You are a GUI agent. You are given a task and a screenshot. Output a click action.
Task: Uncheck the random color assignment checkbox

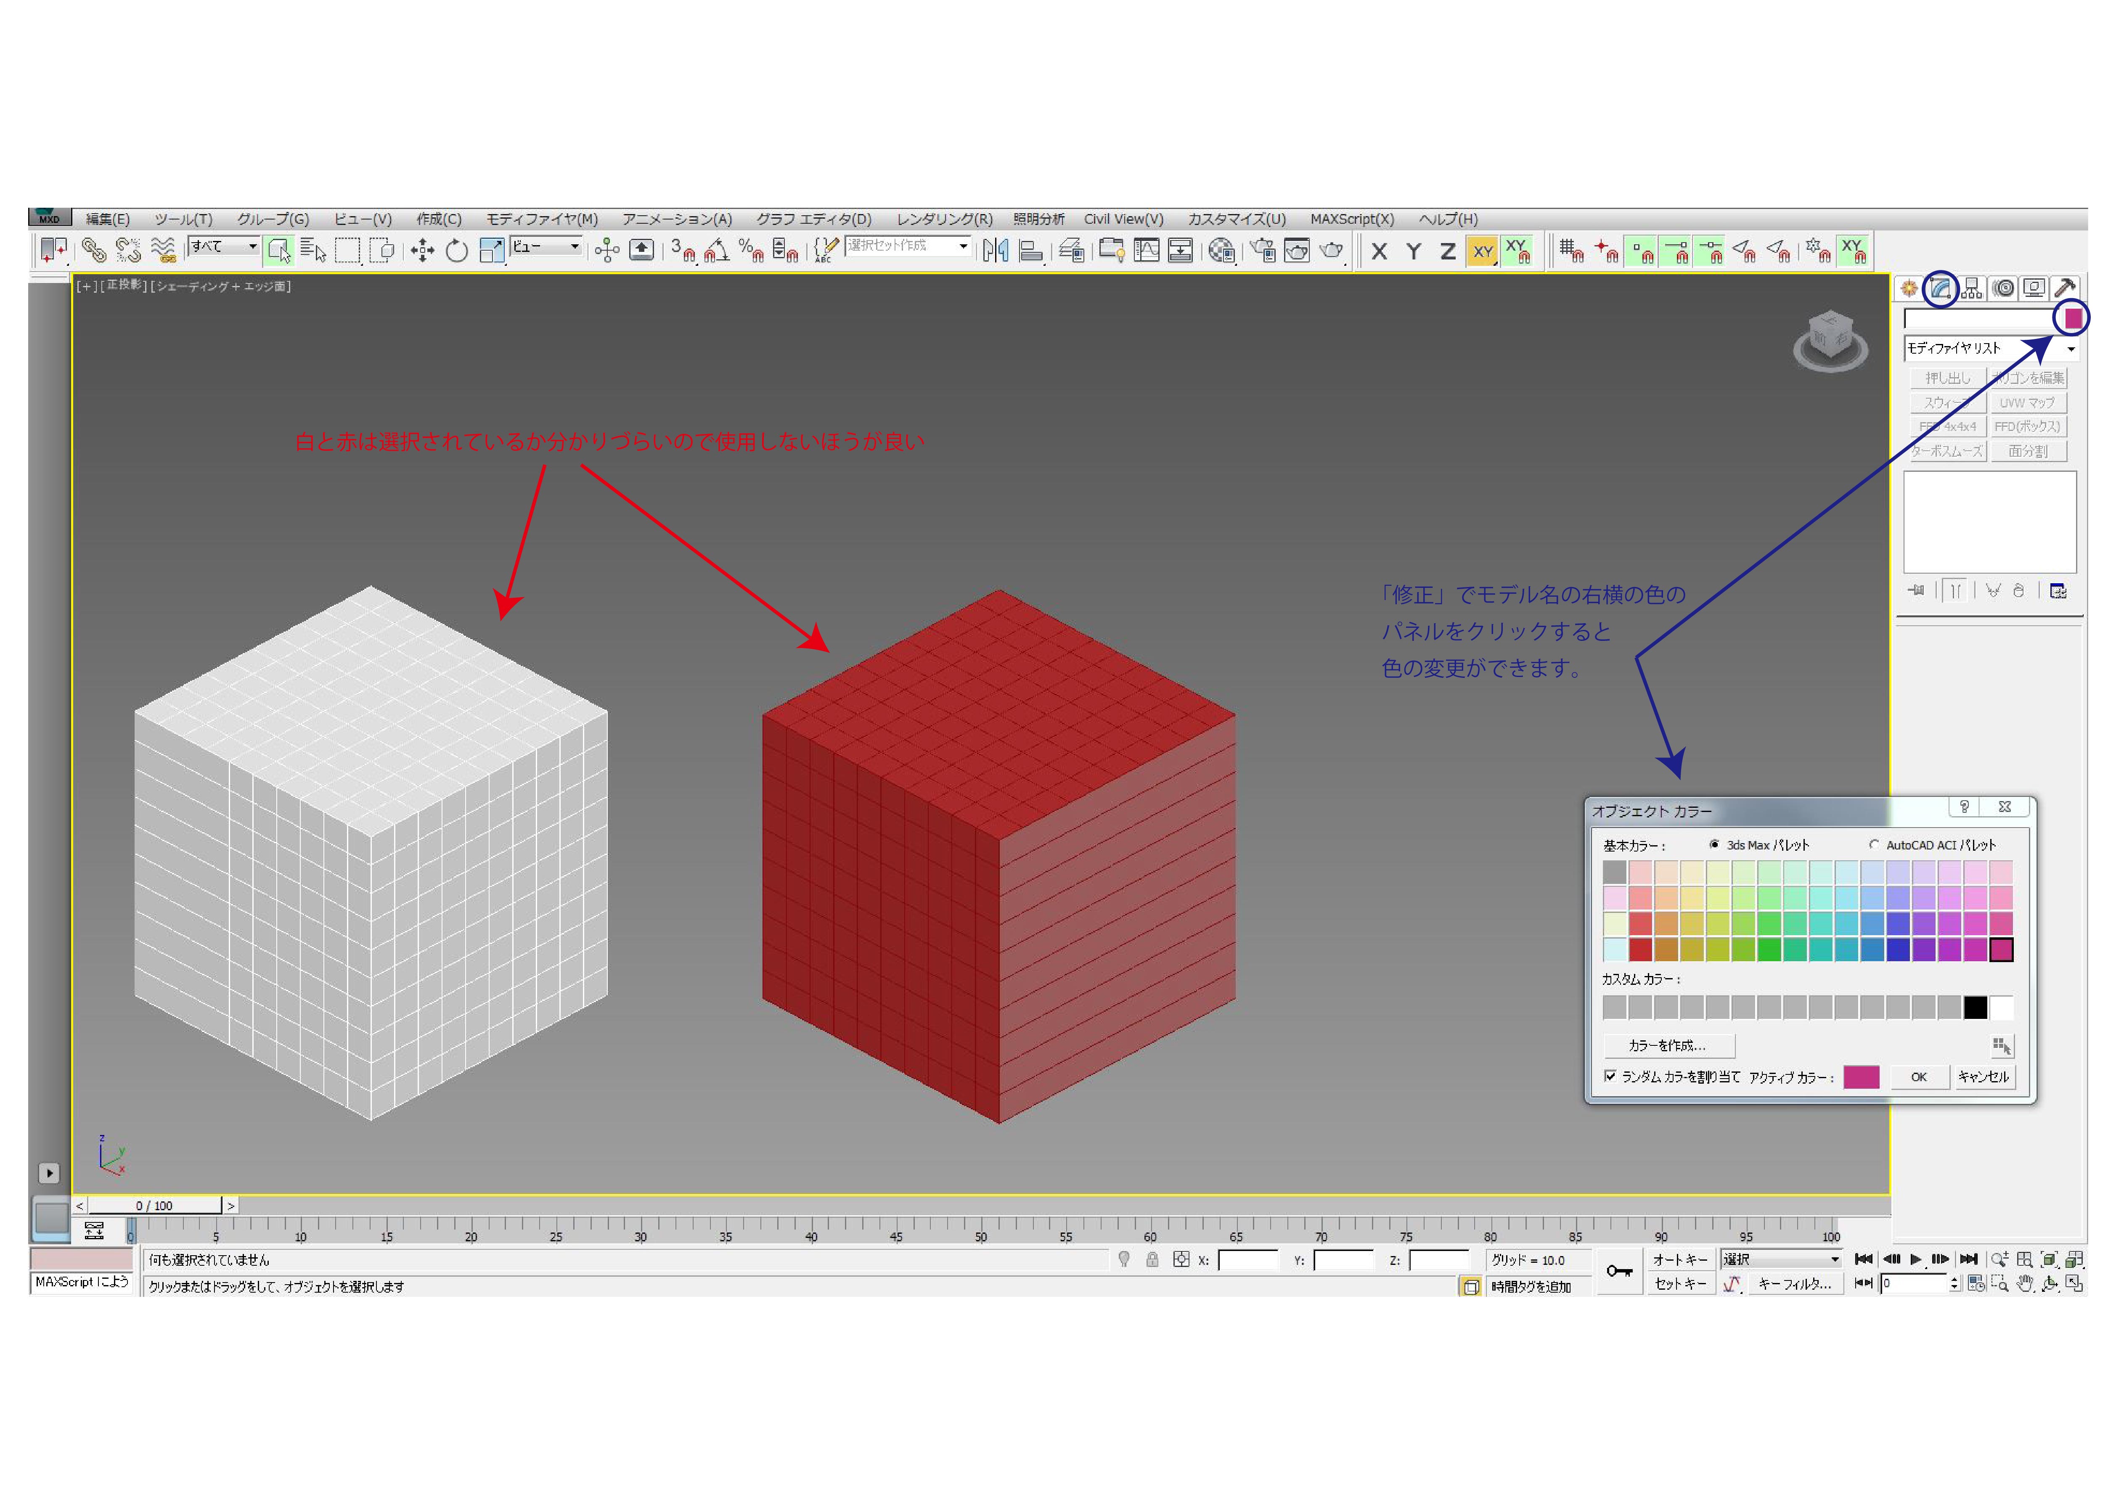pyautogui.click(x=1610, y=1076)
